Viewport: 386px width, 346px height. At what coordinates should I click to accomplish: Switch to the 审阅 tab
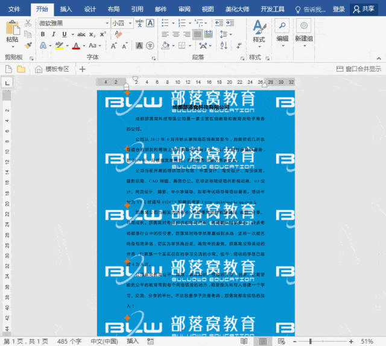pyautogui.click(x=185, y=10)
